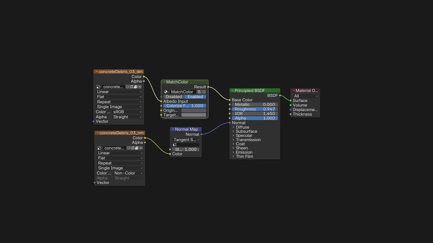
Task: Unlink image with X in concreteDebris_03_dm node
Action: 140,87
